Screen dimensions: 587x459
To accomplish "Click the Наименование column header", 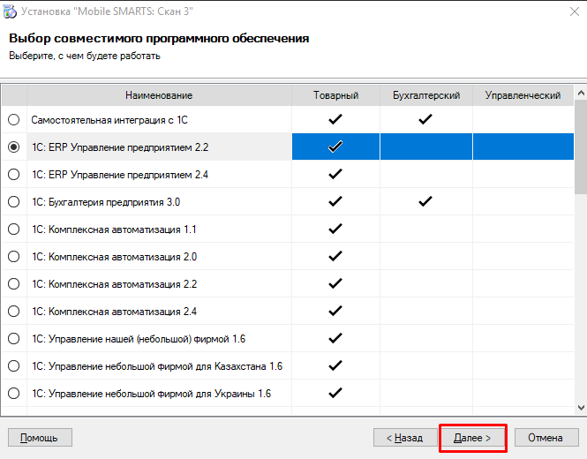I will tap(159, 95).
